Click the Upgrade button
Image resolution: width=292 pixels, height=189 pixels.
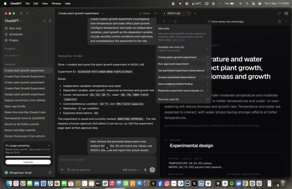[28, 162]
